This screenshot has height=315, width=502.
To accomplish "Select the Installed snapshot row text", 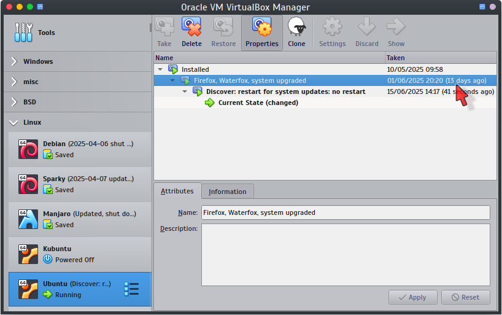I will 195,69.
